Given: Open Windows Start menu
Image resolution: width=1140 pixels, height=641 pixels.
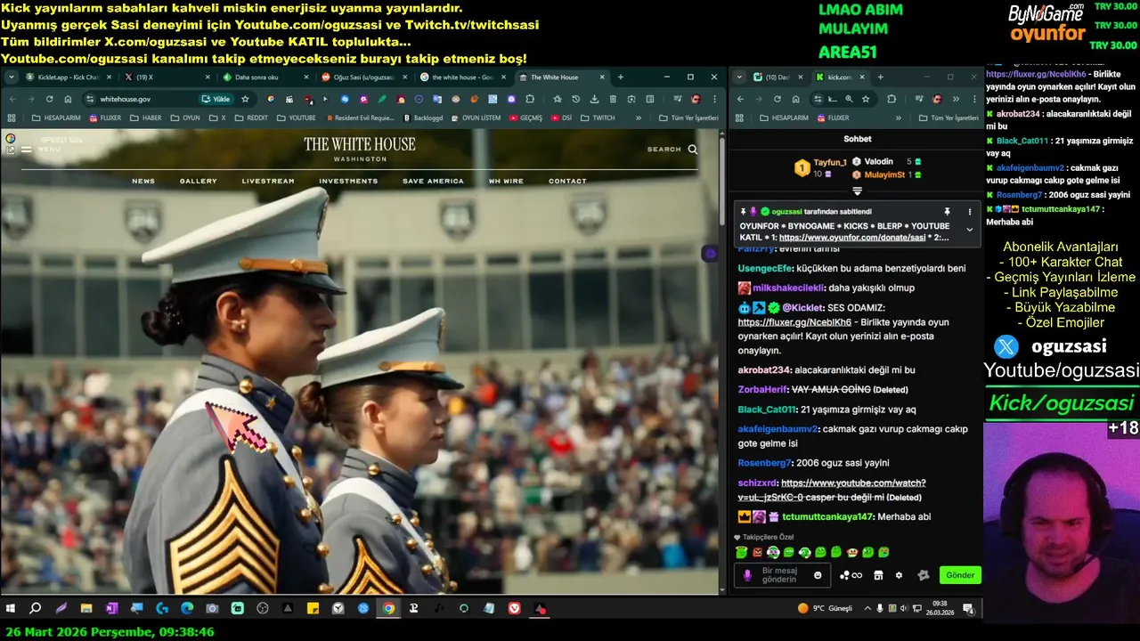Looking at the screenshot, I should (x=11, y=609).
